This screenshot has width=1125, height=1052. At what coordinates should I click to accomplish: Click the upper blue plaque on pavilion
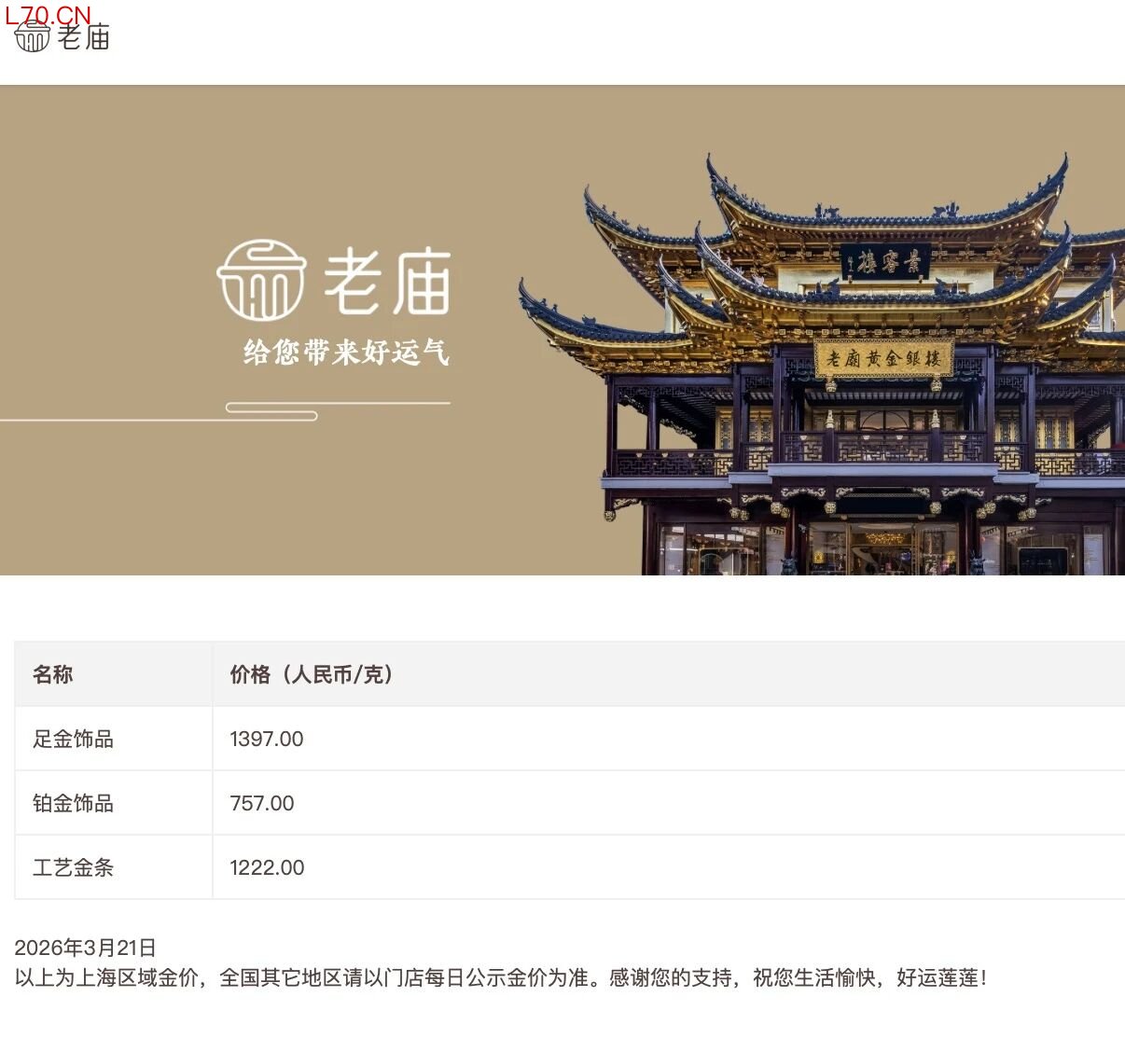(x=886, y=262)
